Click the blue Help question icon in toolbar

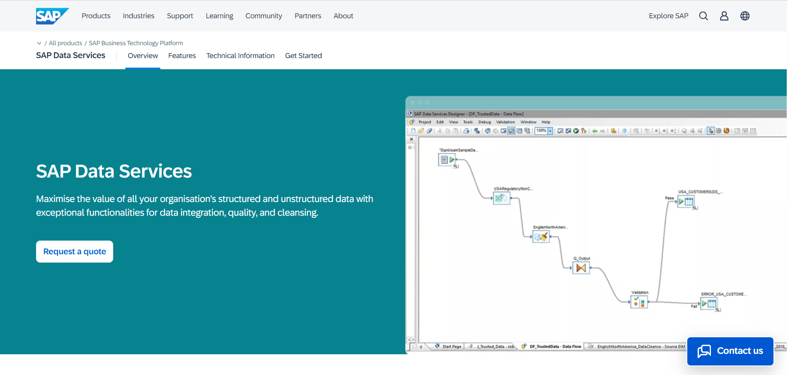tap(624, 131)
